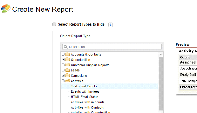
Task: Expand the Opportunities tree node
Action: point(63,60)
